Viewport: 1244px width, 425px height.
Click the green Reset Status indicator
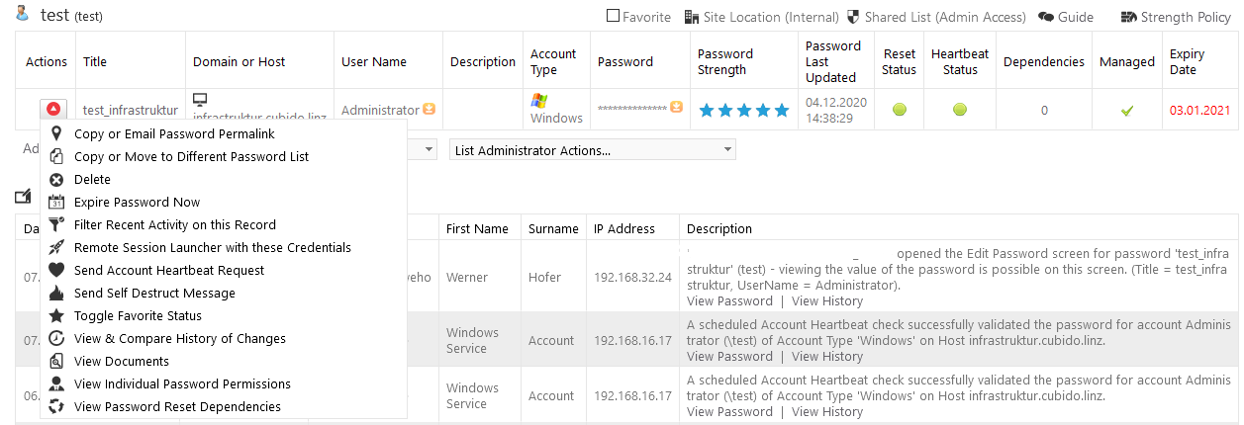[900, 110]
